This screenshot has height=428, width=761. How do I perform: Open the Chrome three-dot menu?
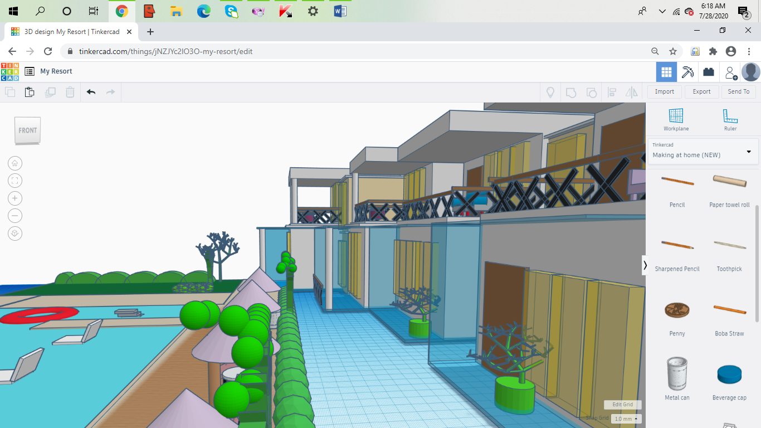pyautogui.click(x=749, y=51)
